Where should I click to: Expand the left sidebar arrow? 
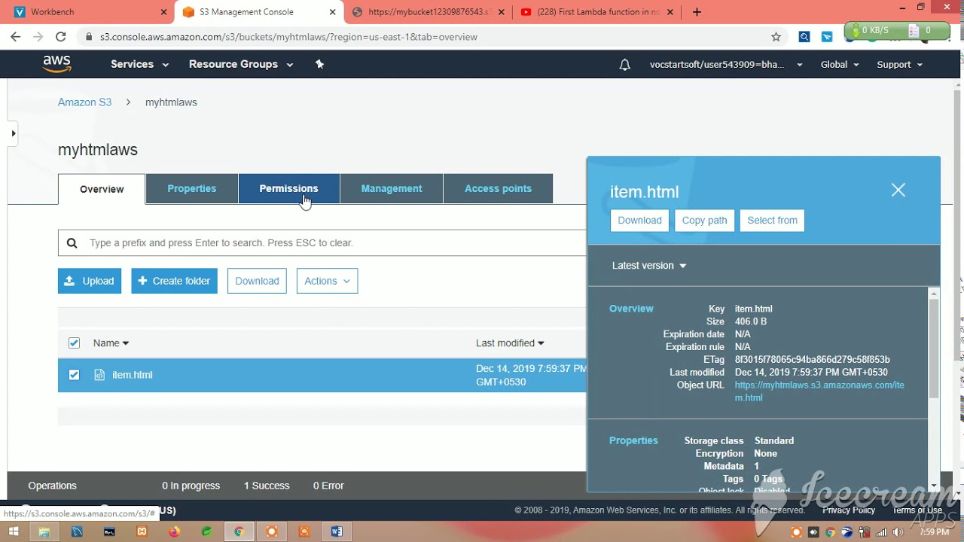(13, 133)
